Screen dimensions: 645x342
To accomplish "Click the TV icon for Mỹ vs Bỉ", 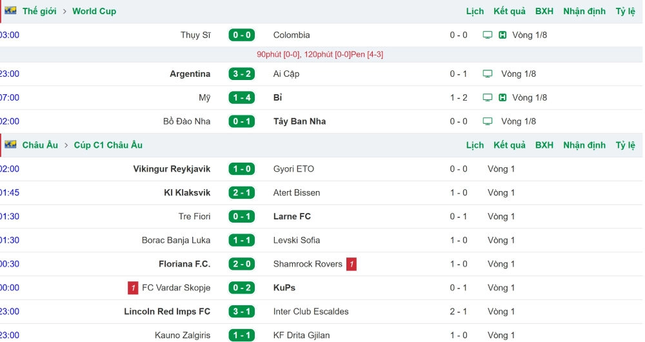I will tap(488, 97).
